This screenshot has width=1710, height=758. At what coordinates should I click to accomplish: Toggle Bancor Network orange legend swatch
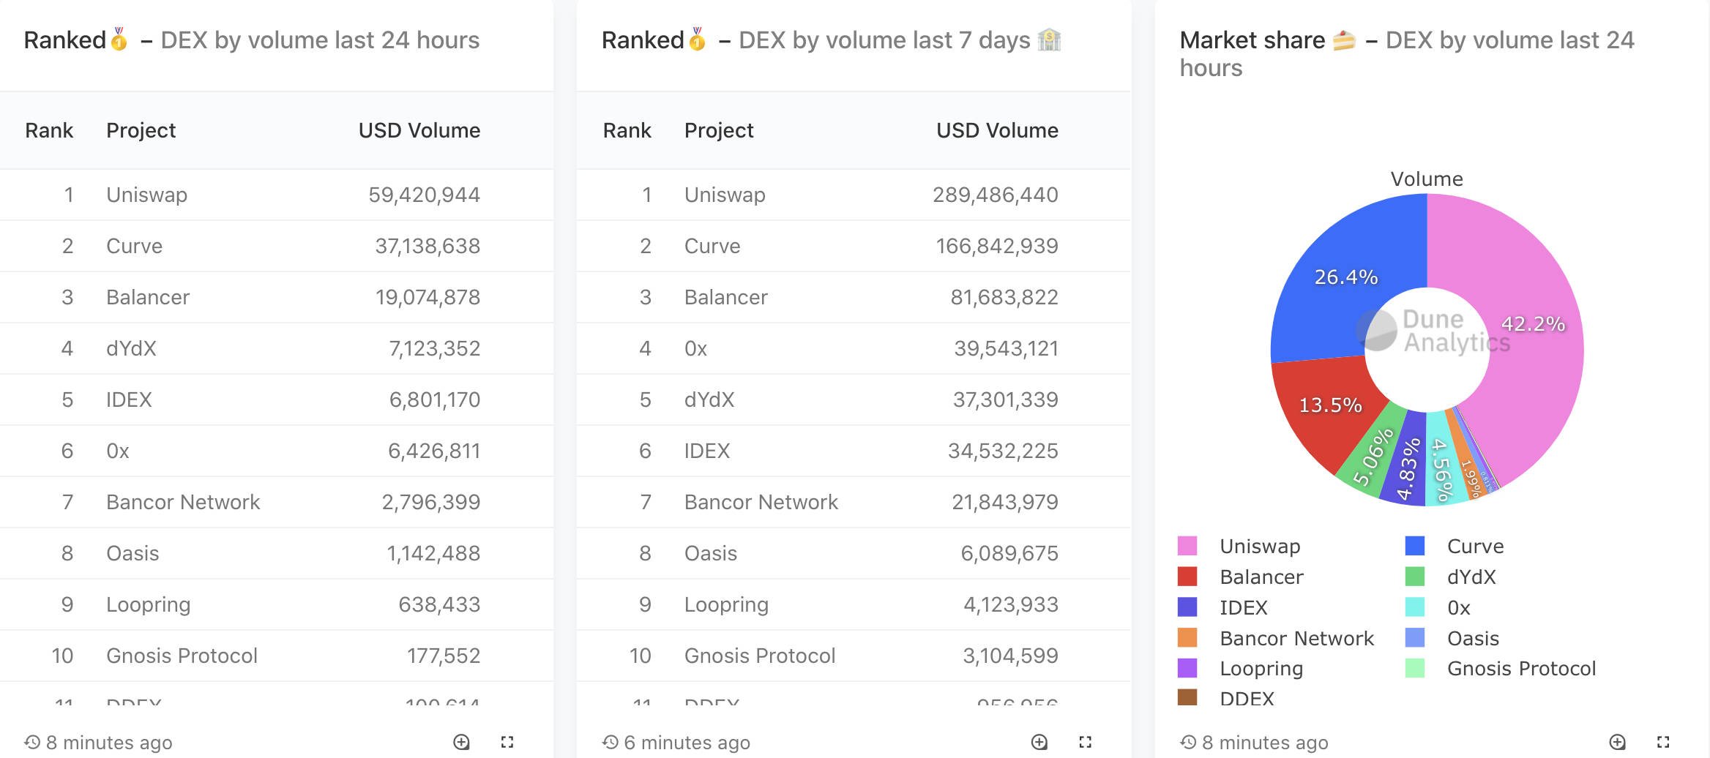[1187, 638]
